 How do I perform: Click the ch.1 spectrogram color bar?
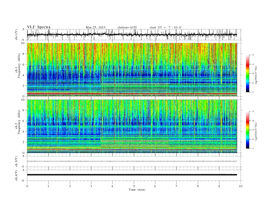click(247, 73)
